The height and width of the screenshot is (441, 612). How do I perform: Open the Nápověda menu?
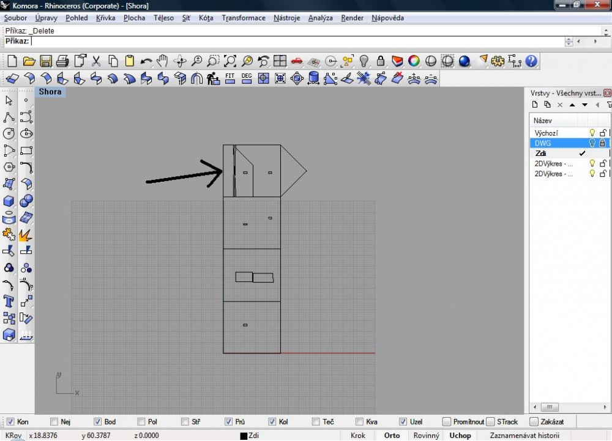[387, 18]
